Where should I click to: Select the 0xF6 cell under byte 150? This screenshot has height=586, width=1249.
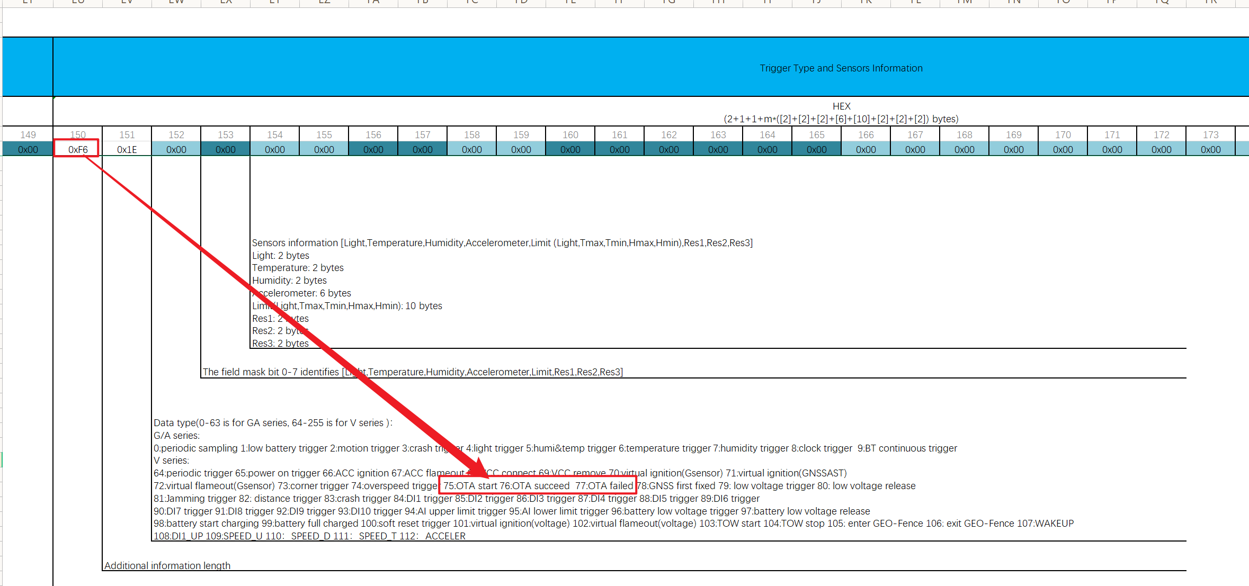[x=77, y=149]
